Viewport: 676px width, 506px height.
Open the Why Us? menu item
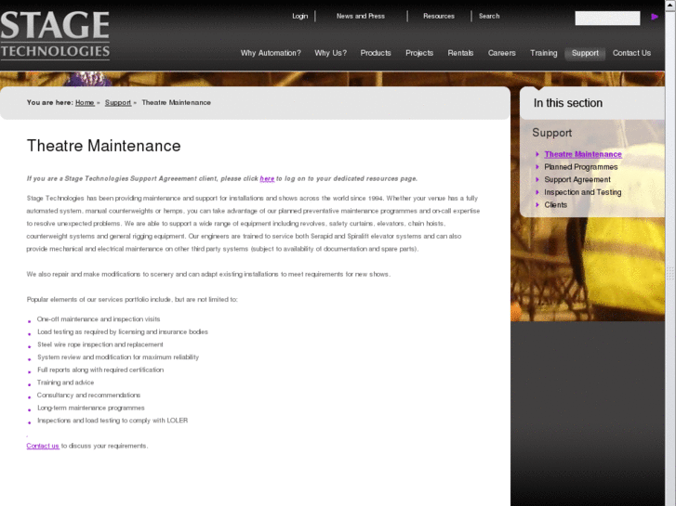click(331, 53)
